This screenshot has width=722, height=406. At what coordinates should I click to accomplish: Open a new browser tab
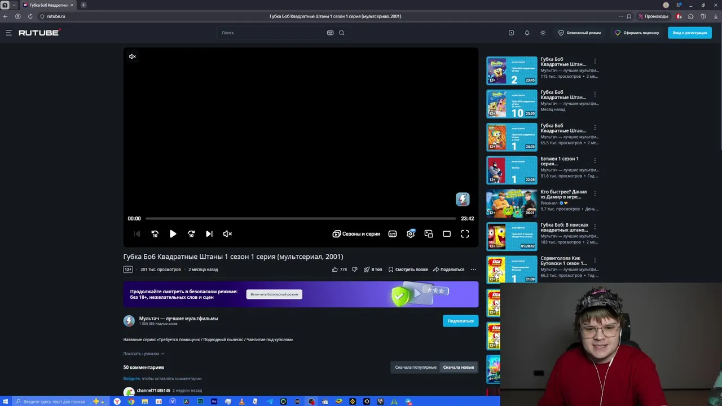[83, 5]
